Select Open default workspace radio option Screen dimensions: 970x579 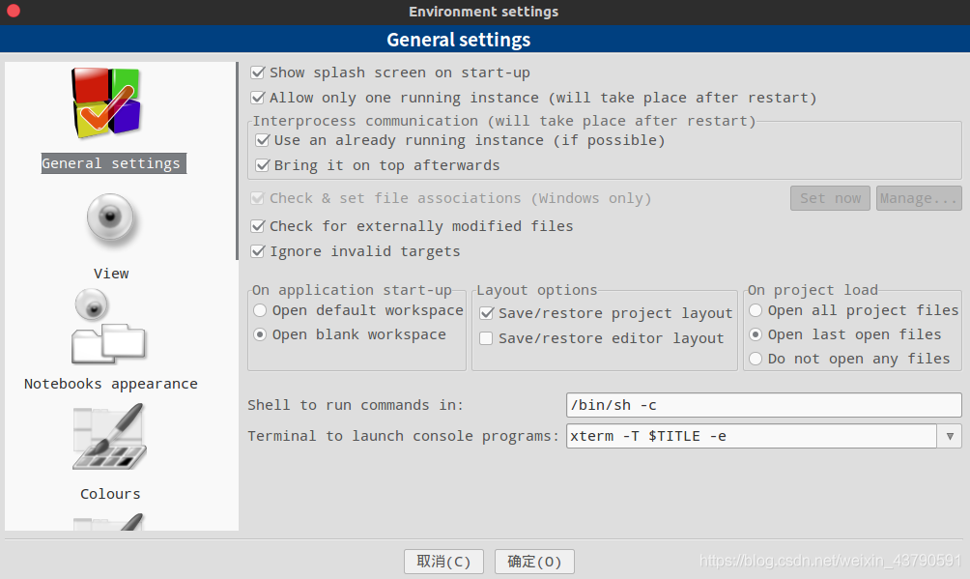[260, 310]
